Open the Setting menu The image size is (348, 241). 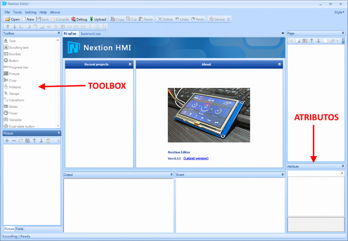[31, 12]
